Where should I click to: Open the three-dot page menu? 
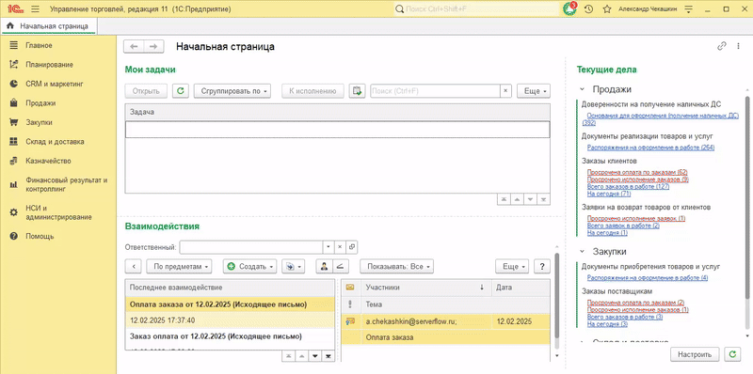point(738,46)
